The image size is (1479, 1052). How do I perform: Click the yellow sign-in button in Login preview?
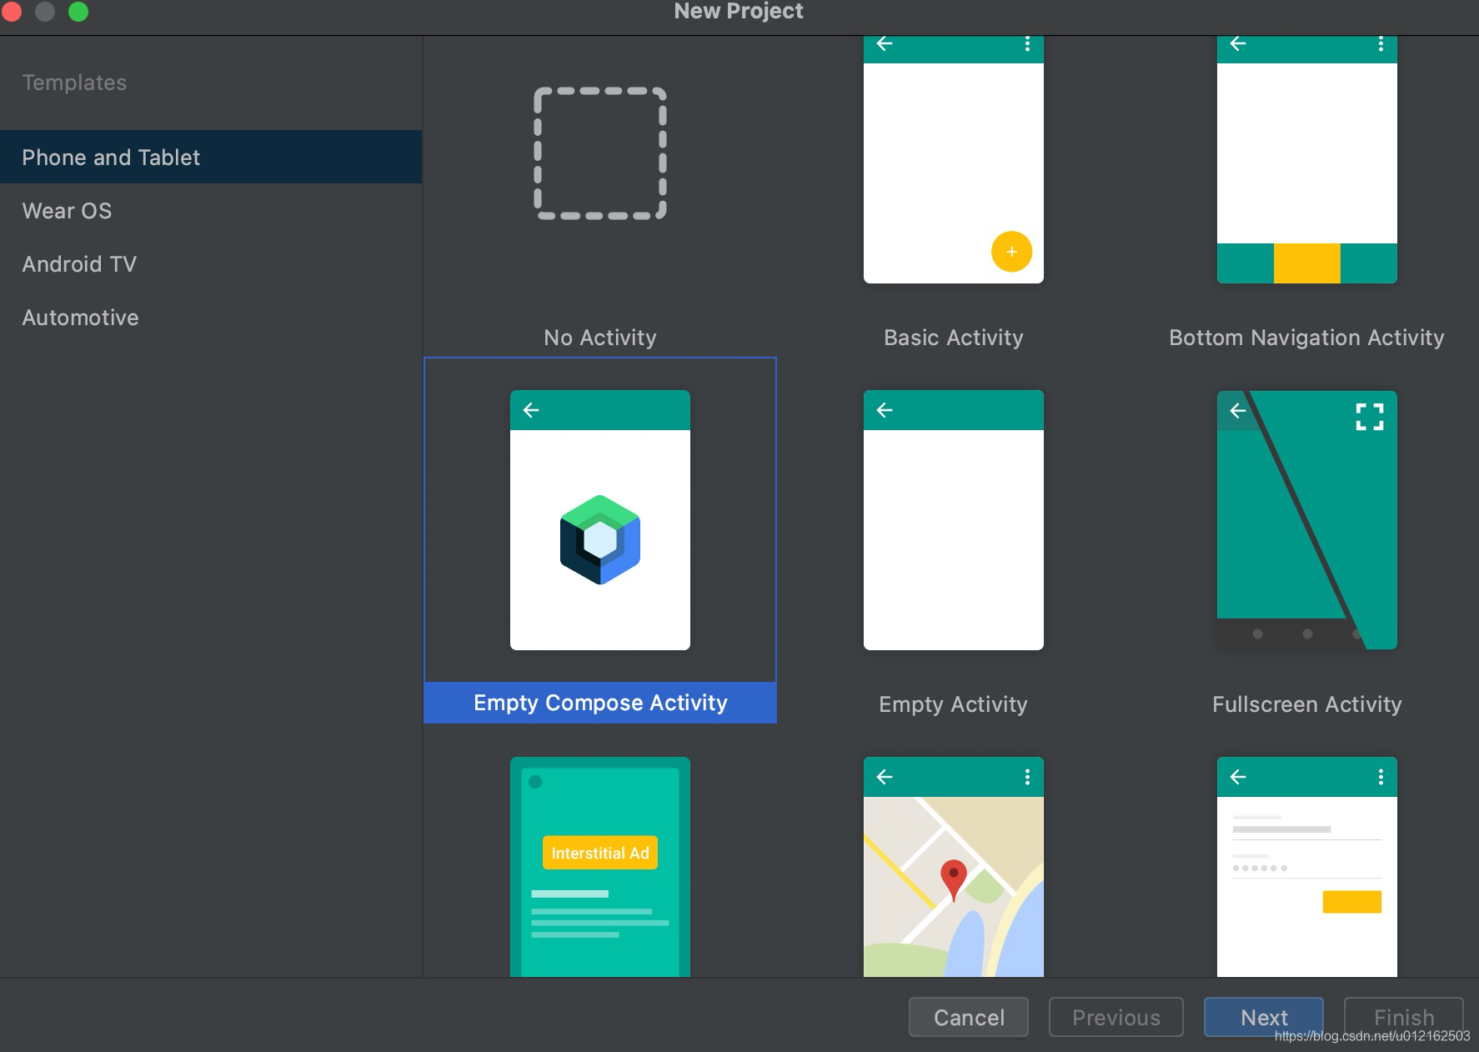point(1352,902)
